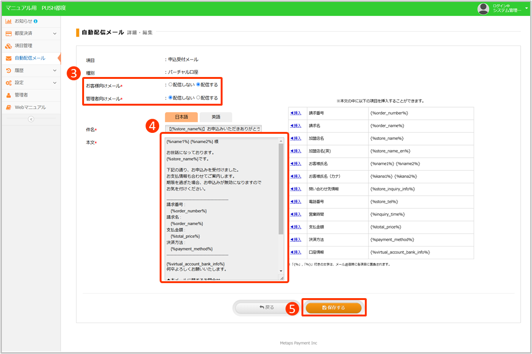Viewport: 532px width, 354px height.
Task: Click the 項目管理 icon in sidebar
Action: point(8,46)
